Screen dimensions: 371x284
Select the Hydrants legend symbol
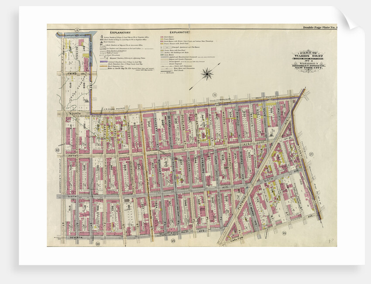point(163,73)
